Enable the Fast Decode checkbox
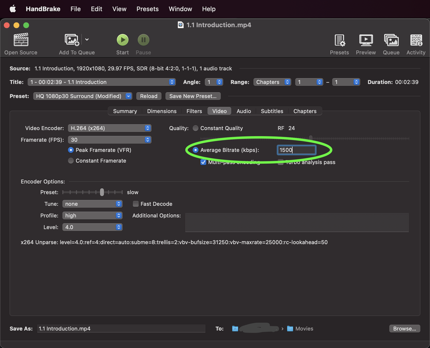This screenshot has height=348, width=430. point(135,204)
